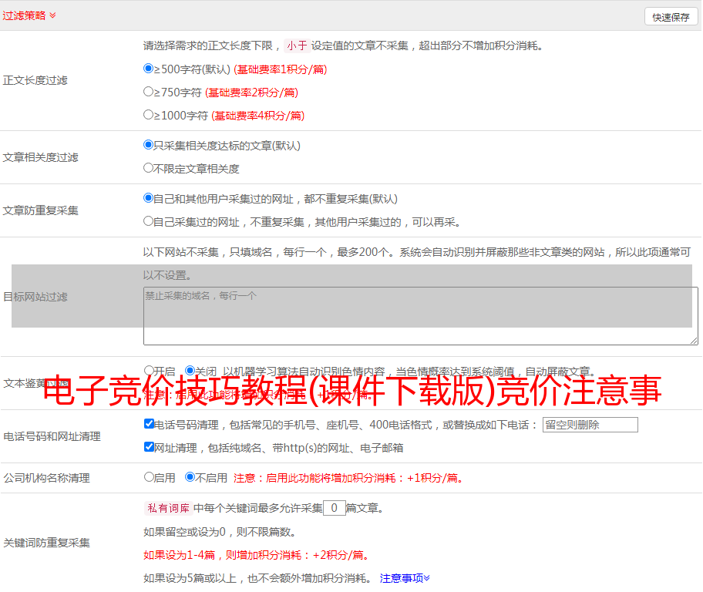Click the keyword article count field

pos(334,508)
